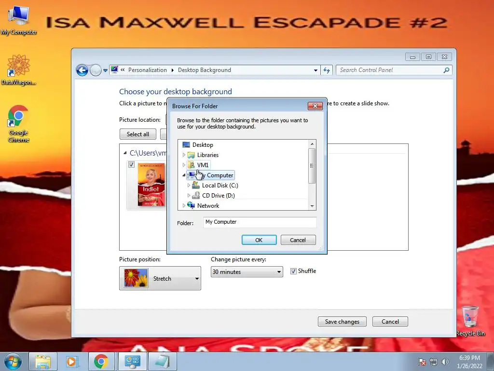Select Local Disk (C:) in the tree

coord(220,185)
